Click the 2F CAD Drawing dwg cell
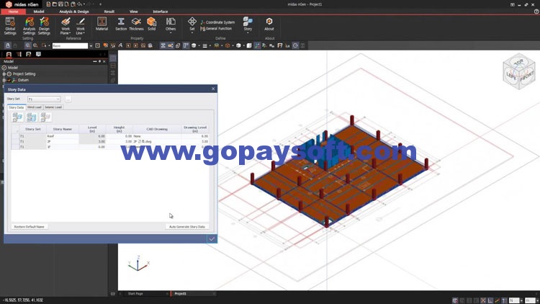 [157, 142]
